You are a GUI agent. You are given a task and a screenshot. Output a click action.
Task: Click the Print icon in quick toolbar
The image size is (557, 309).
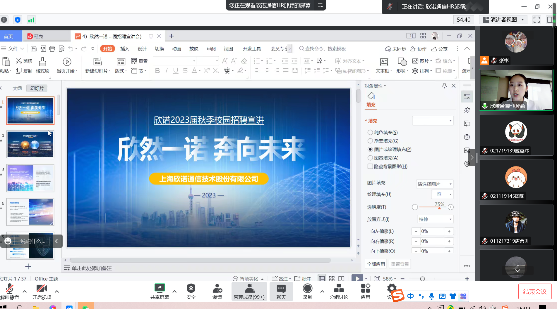tap(52, 49)
